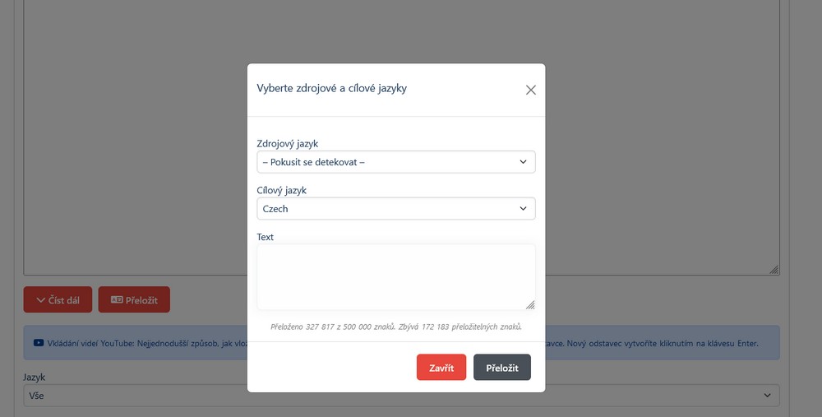Click the Číst dál button behind the dialog
The width and height of the screenshot is (822, 417).
tap(58, 300)
